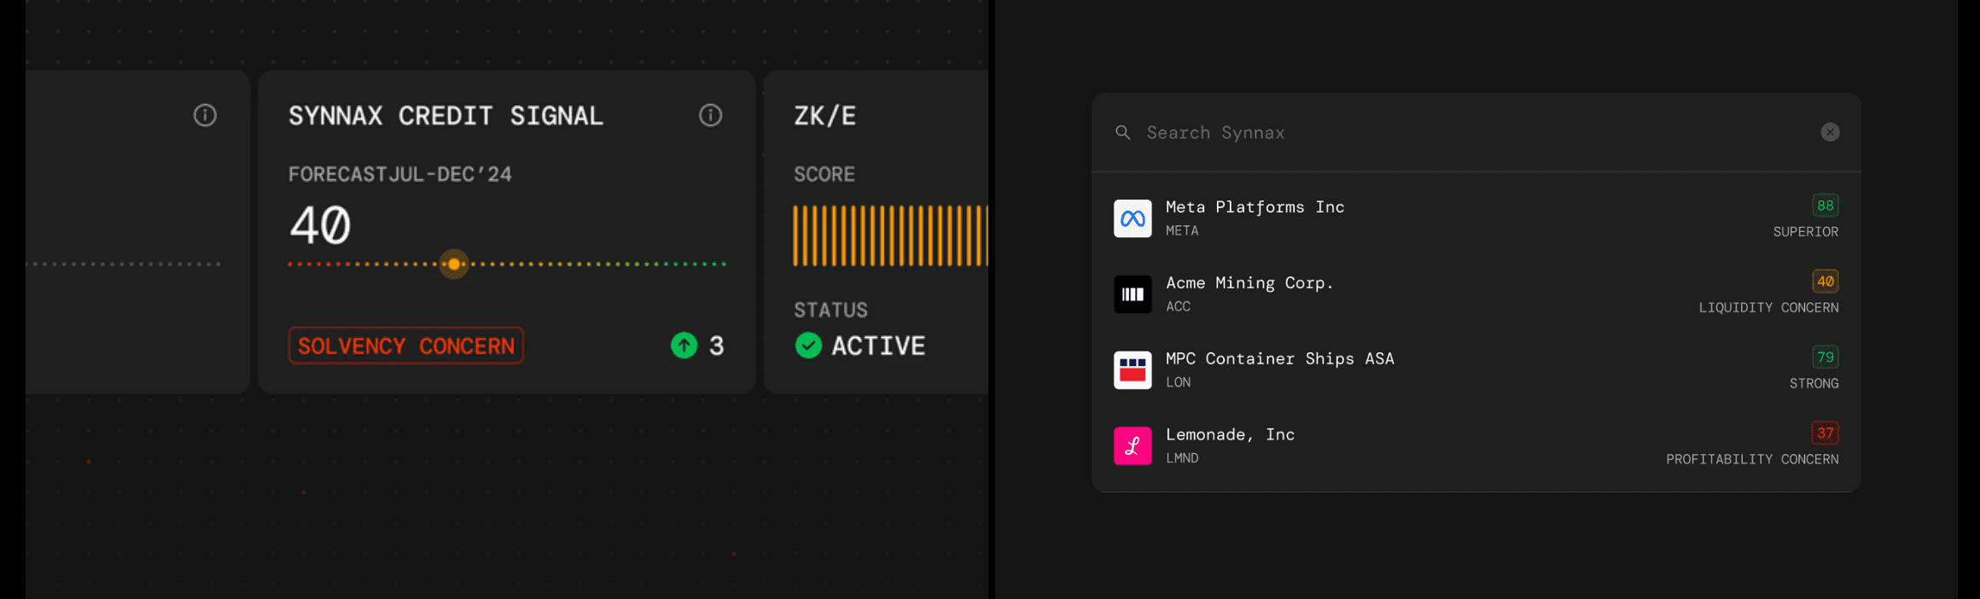Click the green up-arrow trend icon
The width and height of the screenshot is (1980, 599).
pyautogui.click(x=684, y=346)
